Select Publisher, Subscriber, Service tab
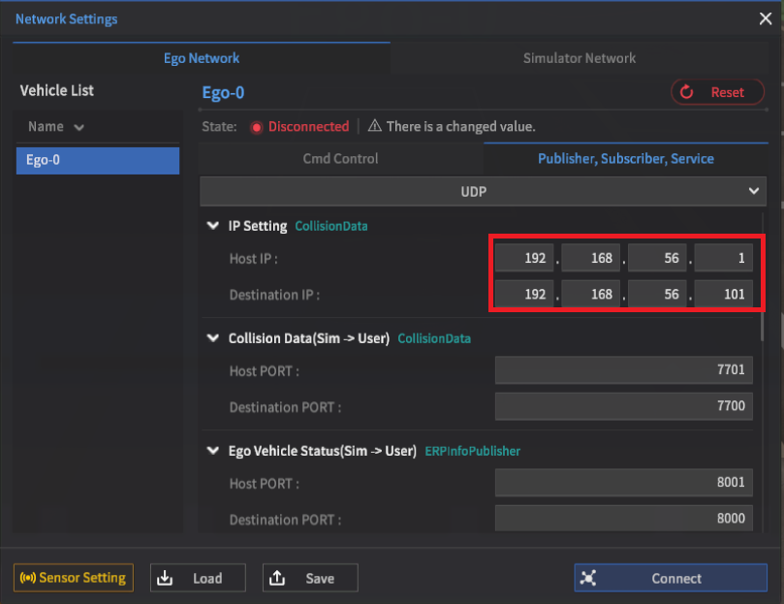 (625, 158)
